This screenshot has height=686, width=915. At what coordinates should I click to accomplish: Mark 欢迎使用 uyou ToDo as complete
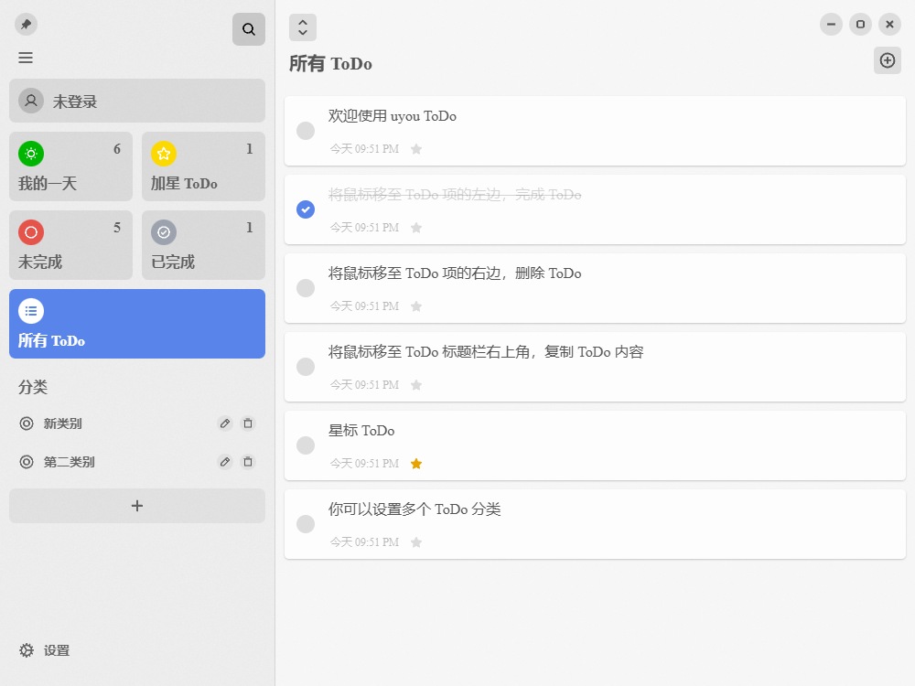tap(305, 131)
